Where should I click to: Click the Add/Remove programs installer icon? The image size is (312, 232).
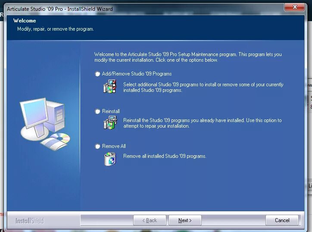110,86
